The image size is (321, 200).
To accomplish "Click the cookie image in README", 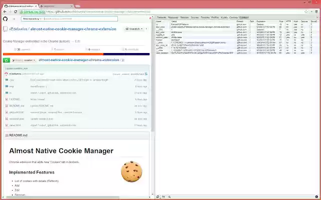I will [131, 171].
